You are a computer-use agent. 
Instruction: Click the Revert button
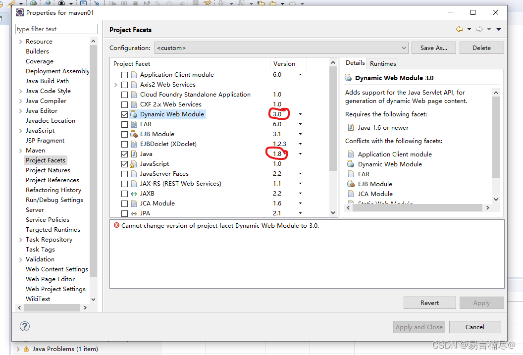[x=429, y=303]
